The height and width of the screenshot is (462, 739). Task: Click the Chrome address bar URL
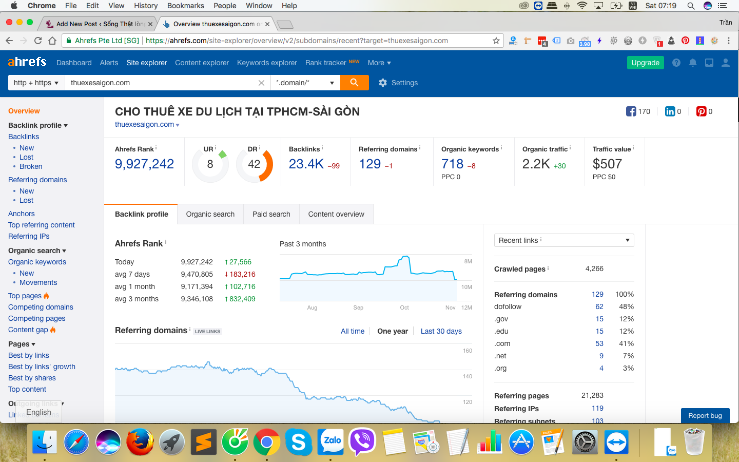(297, 41)
